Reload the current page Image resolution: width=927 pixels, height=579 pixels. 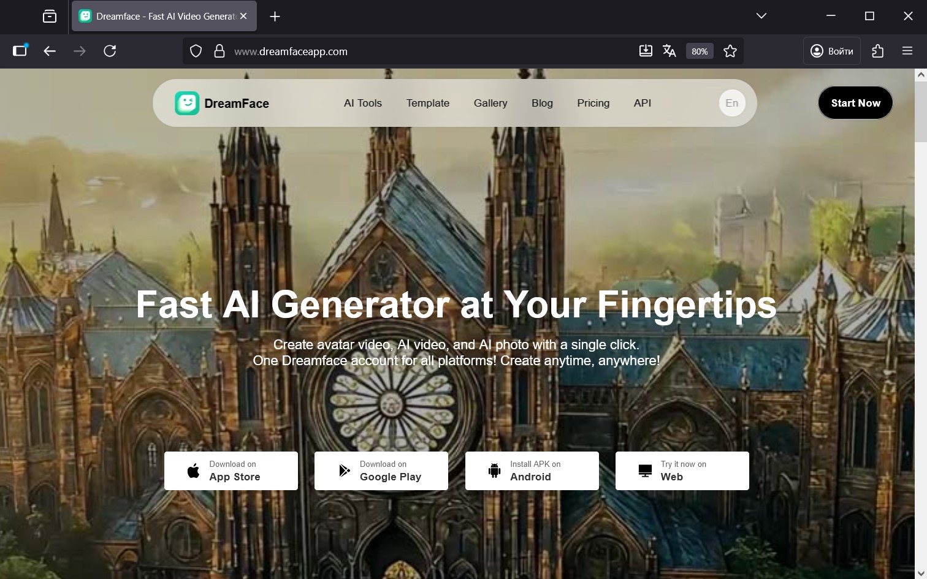(110, 51)
